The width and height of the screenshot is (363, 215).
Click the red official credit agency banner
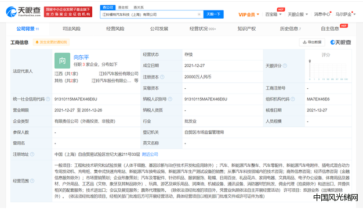[x=68, y=12]
